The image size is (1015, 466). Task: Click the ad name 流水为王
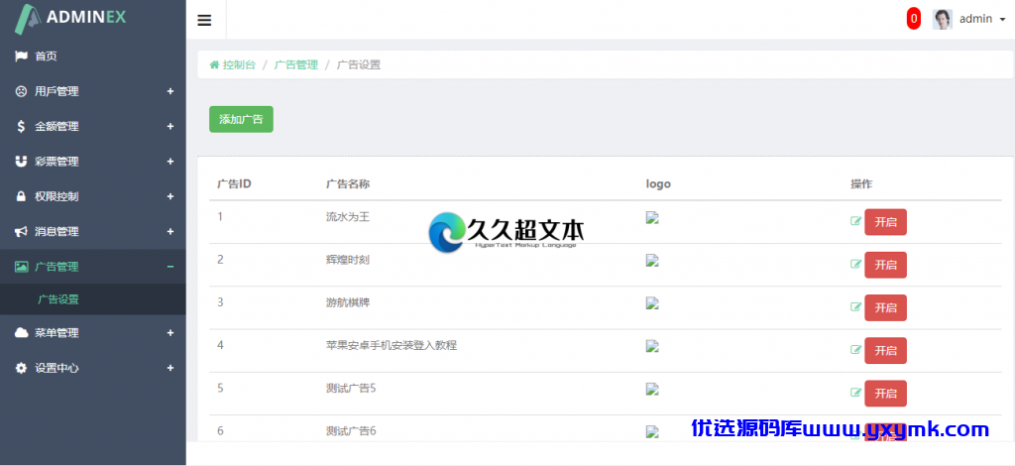[348, 217]
